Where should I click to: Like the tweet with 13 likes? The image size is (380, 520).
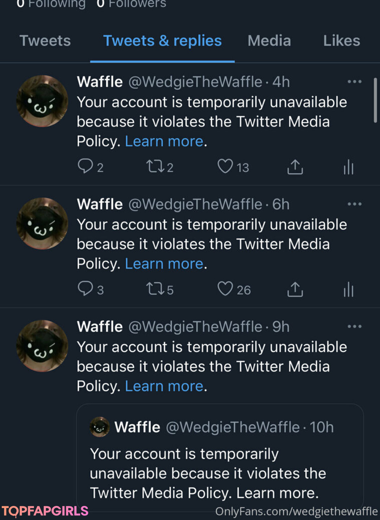[x=225, y=167]
